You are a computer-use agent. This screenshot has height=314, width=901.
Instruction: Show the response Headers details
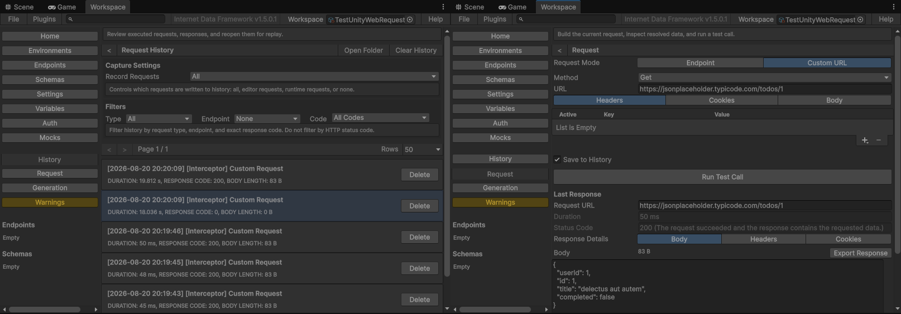click(764, 239)
